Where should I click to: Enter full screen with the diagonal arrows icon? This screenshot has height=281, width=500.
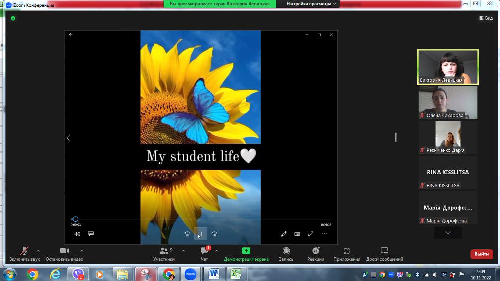311,234
